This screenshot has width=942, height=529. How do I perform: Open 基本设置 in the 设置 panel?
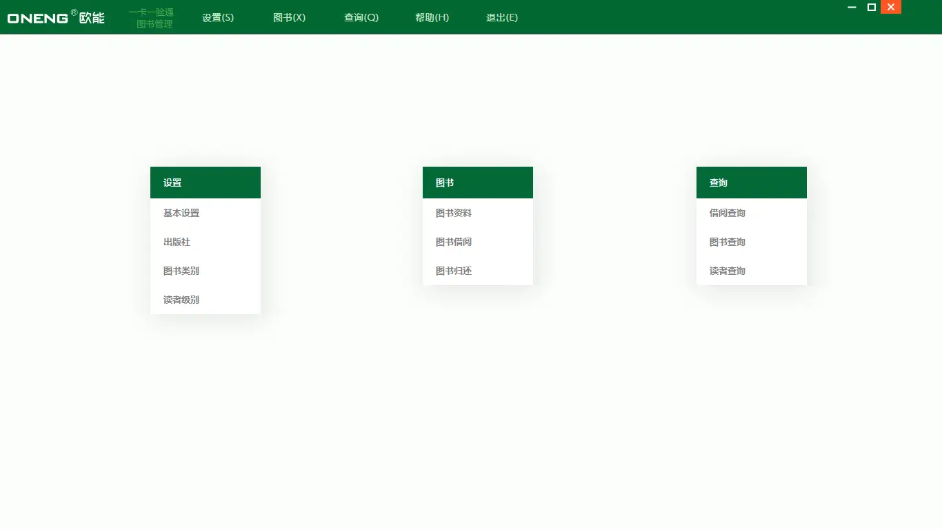pos(181,213)
